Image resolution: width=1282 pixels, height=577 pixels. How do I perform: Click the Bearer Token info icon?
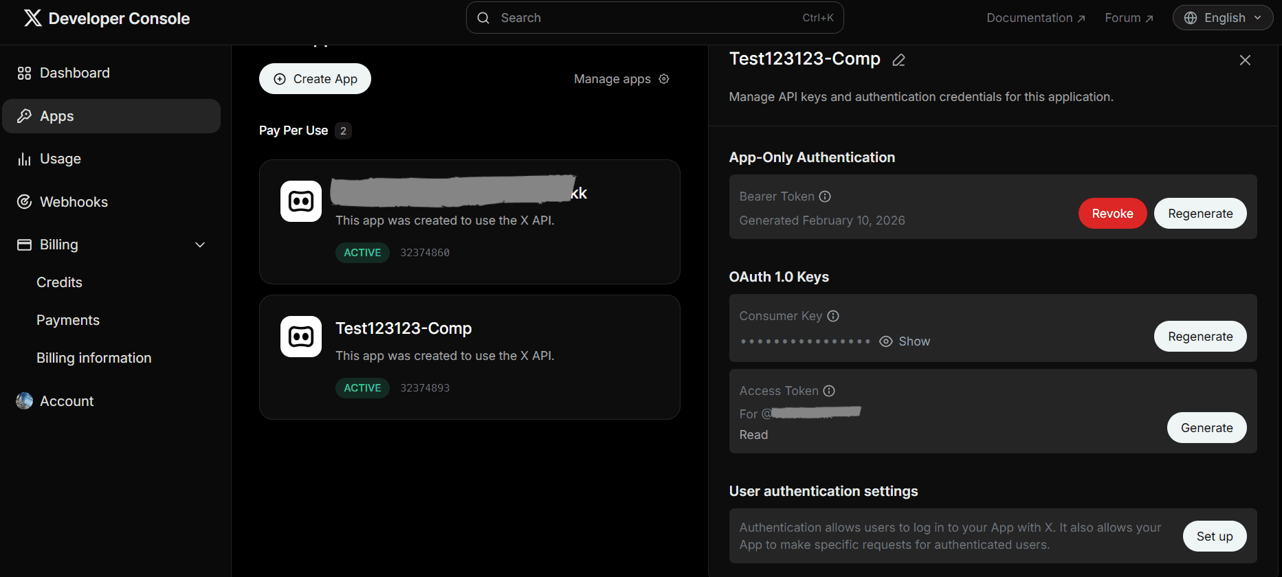point(825,196)
